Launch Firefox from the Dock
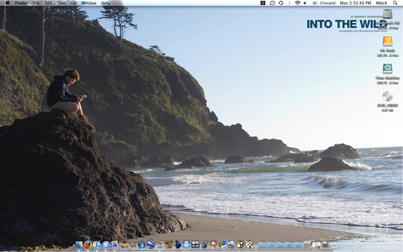 coord(88,244)
